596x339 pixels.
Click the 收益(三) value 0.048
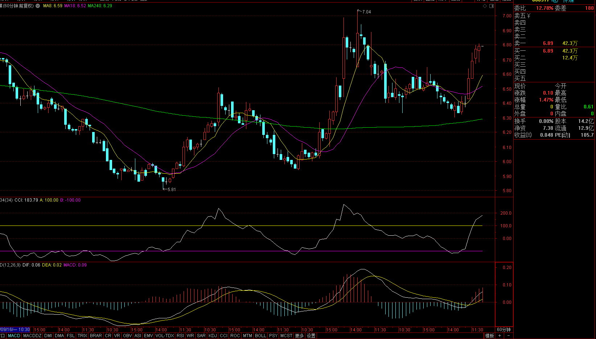click(x=546, y=135)
